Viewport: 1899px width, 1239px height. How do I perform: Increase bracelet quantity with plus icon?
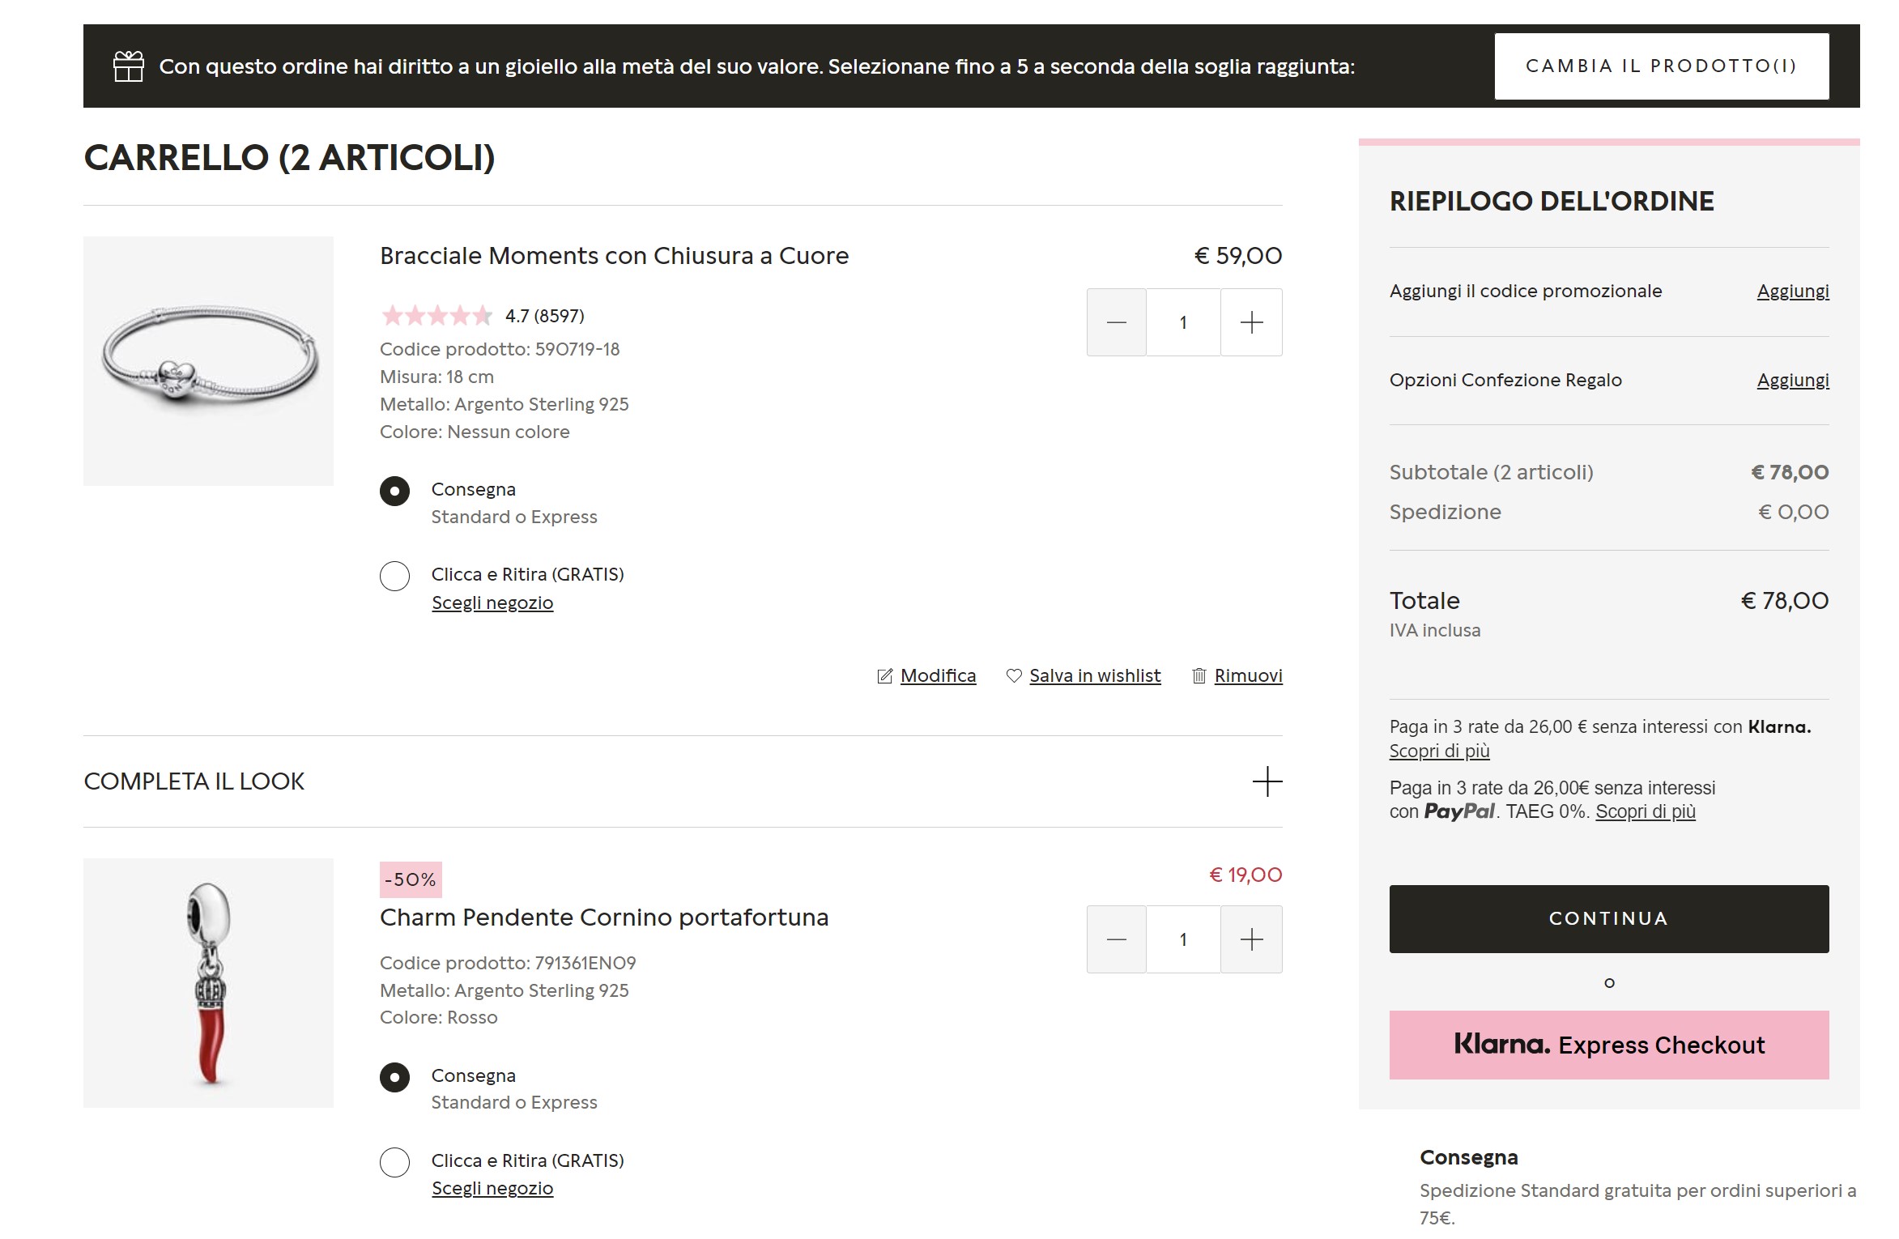[x=1250, y=322]
